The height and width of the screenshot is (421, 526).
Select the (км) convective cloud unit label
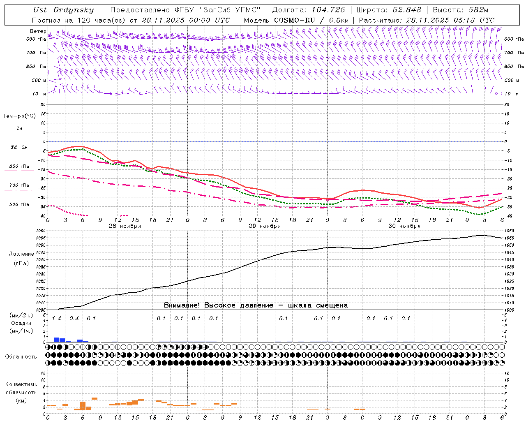[x=21, y=400]
